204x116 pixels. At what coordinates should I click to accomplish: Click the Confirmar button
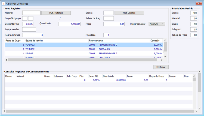point(161,67)
